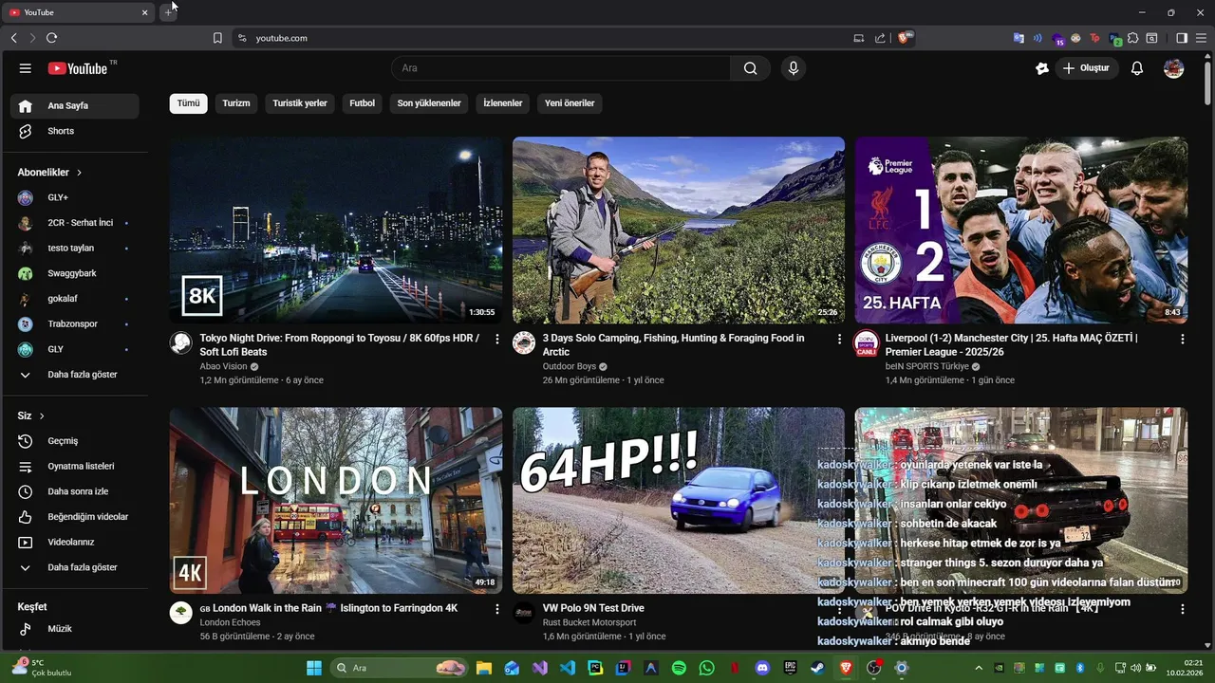Go to Ana Sayfa home
Image resolution: width=1215 pixels, height=683 pixels.
coord(75,106)
